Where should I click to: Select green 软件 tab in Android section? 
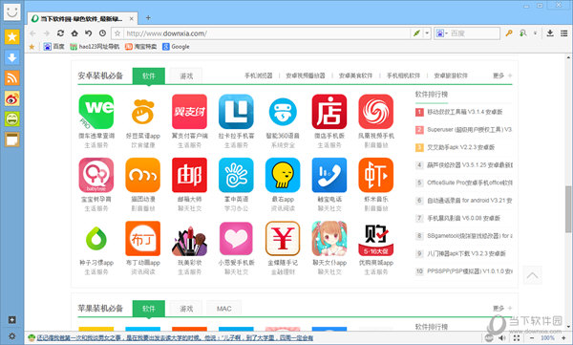149,76
